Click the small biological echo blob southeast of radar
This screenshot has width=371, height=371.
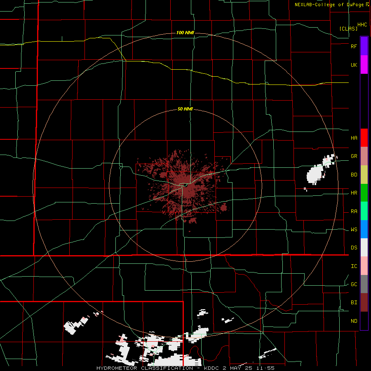pyautogui.click(x=223, y=208)
